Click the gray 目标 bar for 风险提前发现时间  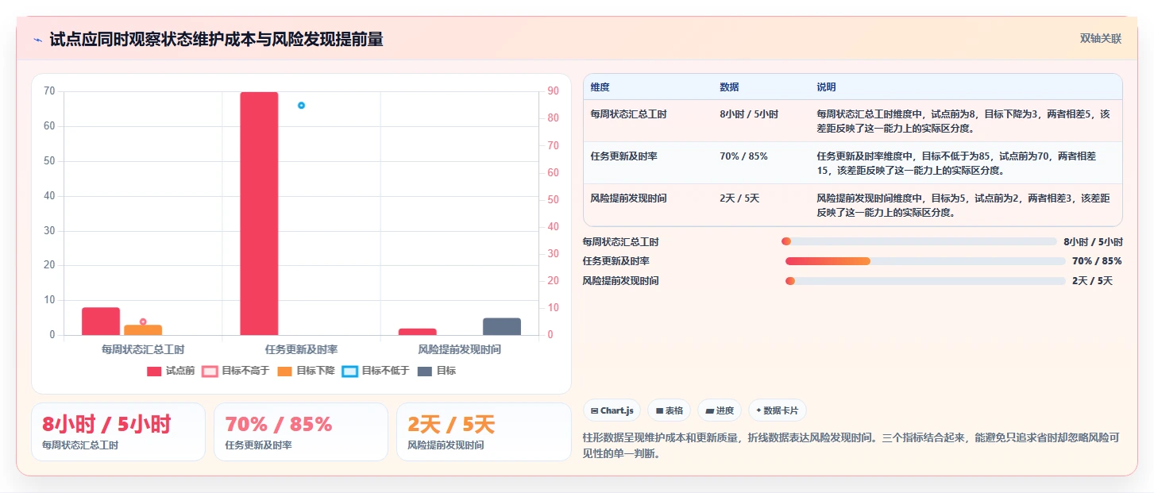pyautogui.click(x=502, y=327)
